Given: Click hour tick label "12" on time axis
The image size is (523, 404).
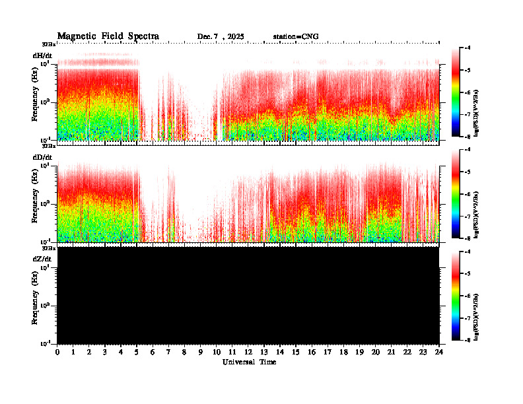Looking at the screenshot, I should click(248, 352).
